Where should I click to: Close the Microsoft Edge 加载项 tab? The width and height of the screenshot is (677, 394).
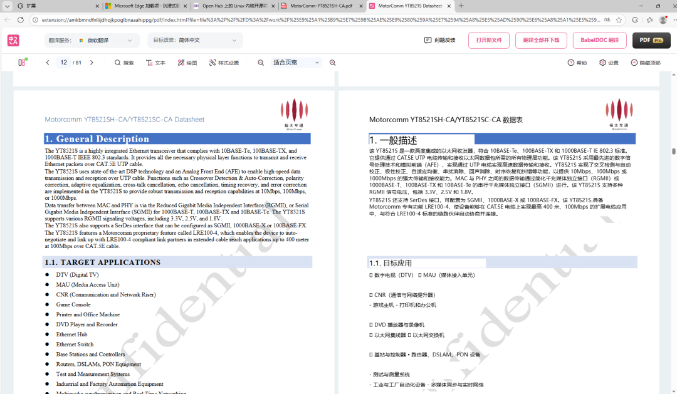(x=185, y=6)
